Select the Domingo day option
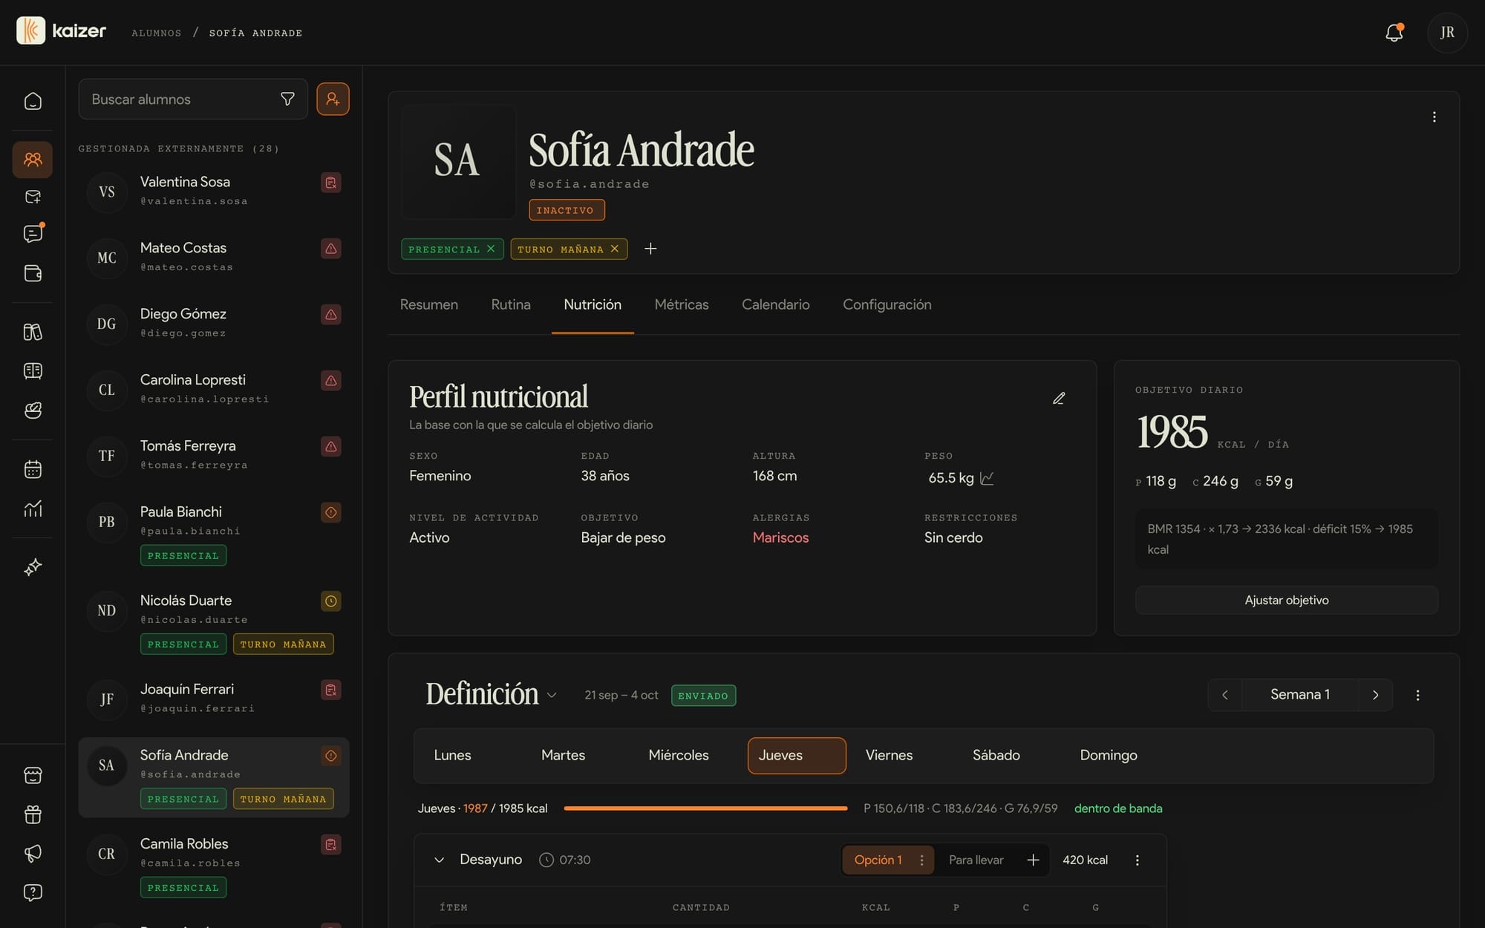 click(x=1108, y=756)
